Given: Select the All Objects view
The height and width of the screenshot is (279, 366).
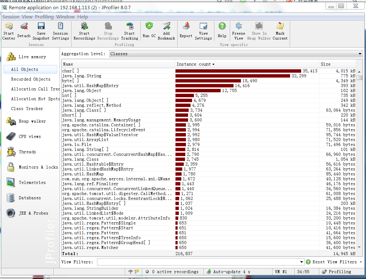Looking at the screenshot, I should pos(30,69).
